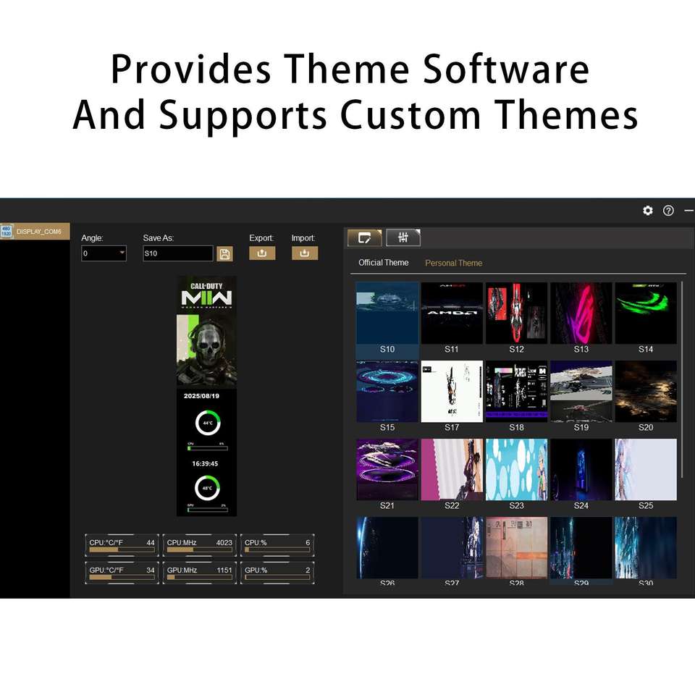Click the GPU:MHz monitoring widget
695x695 pixels.
point(199,573)
